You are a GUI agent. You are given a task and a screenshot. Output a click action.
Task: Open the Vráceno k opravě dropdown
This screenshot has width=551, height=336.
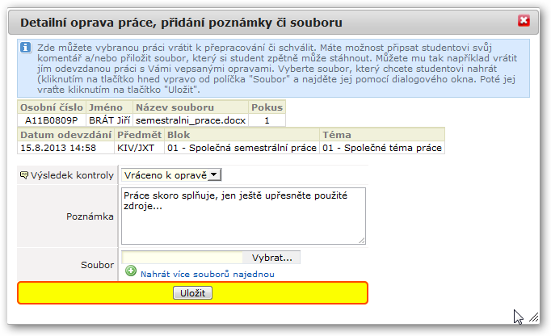coord(171,175)
